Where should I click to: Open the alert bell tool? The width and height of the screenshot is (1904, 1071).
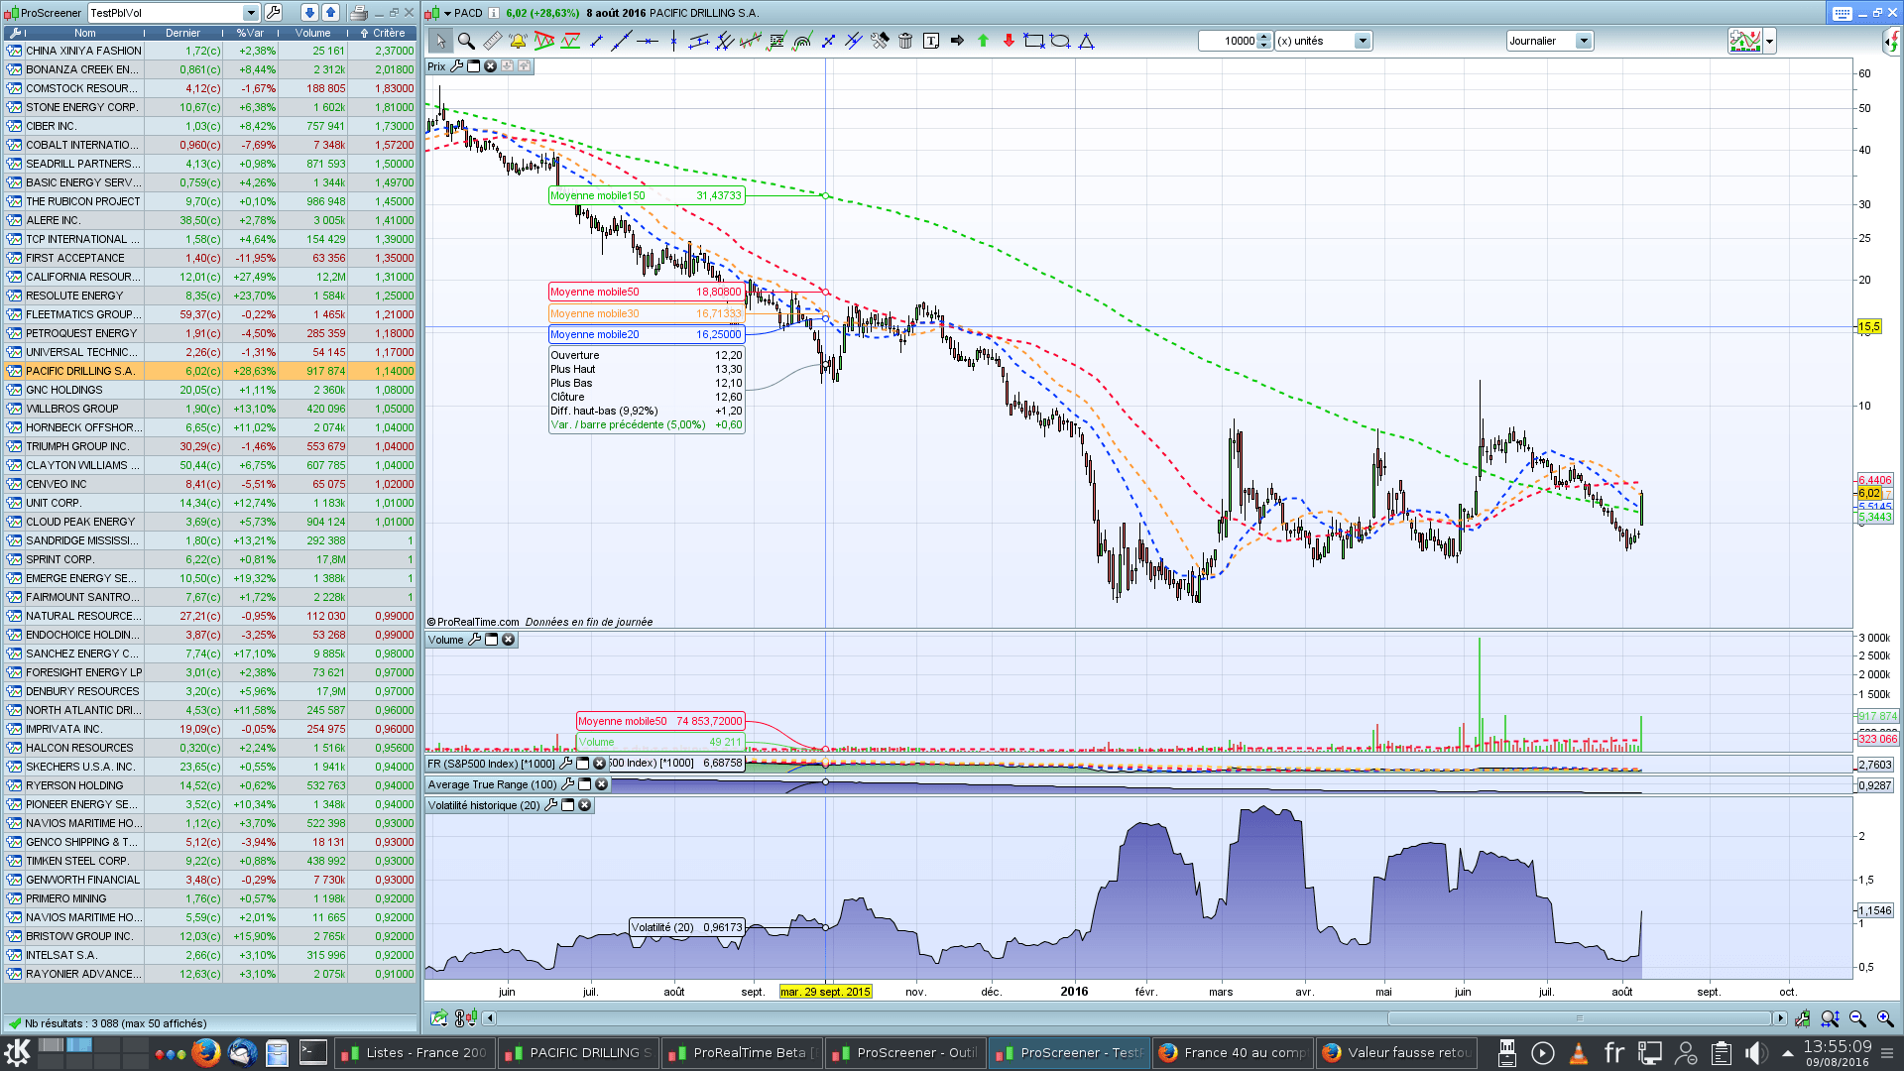(x=518, y=41)
